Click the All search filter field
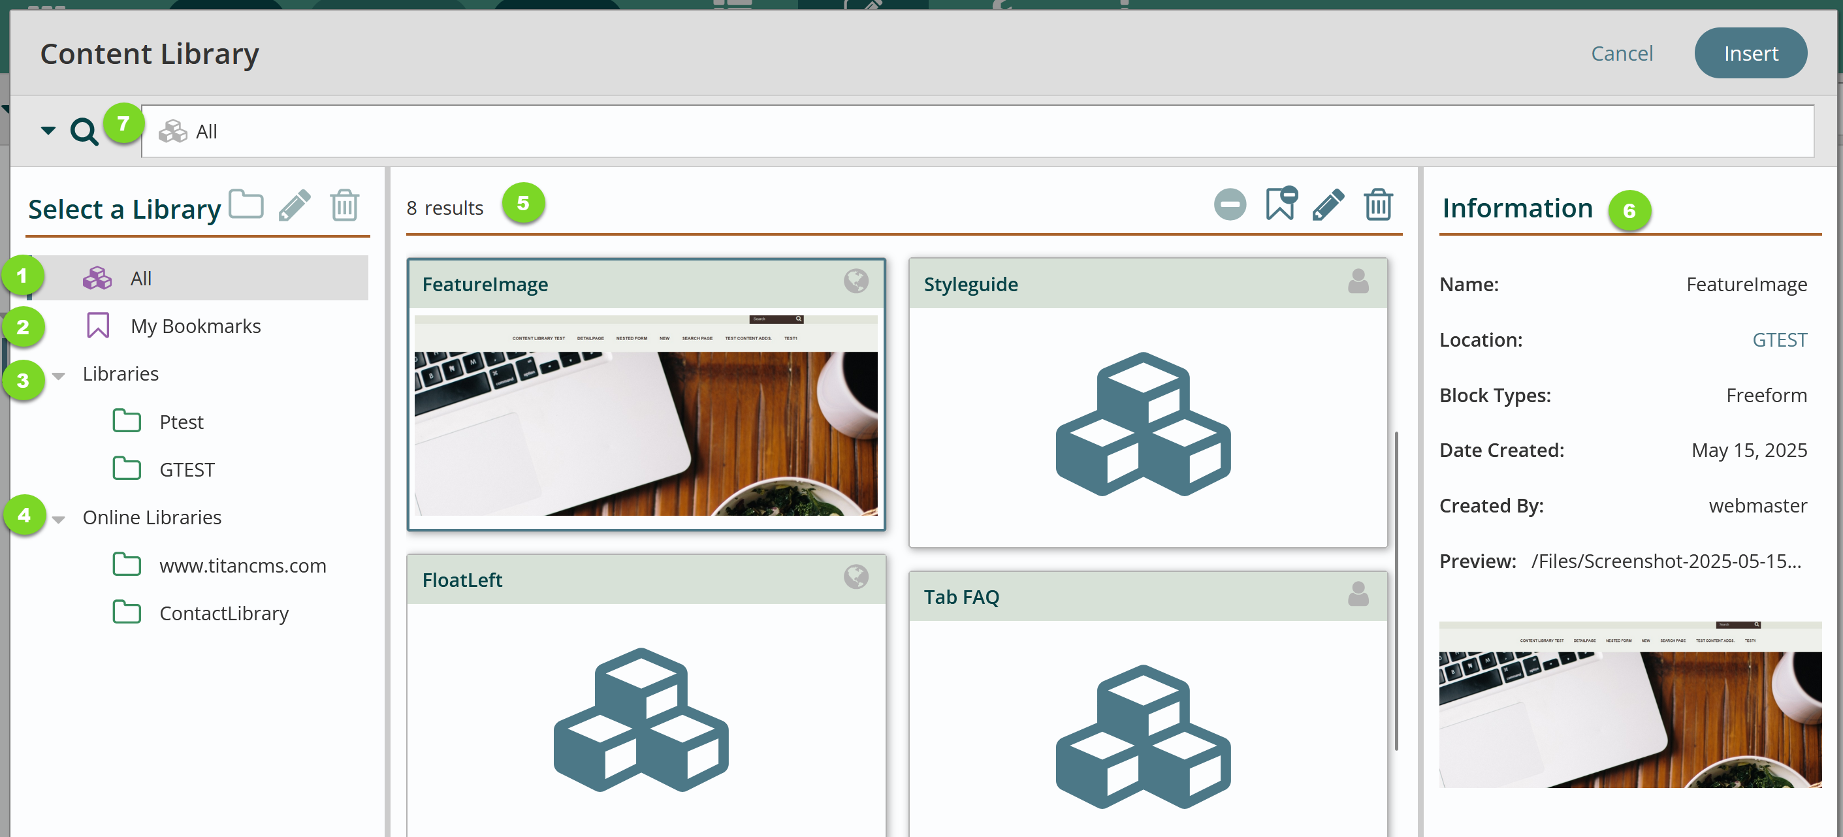Screen dimensions: 1843x837 click(x=977, y=132)
